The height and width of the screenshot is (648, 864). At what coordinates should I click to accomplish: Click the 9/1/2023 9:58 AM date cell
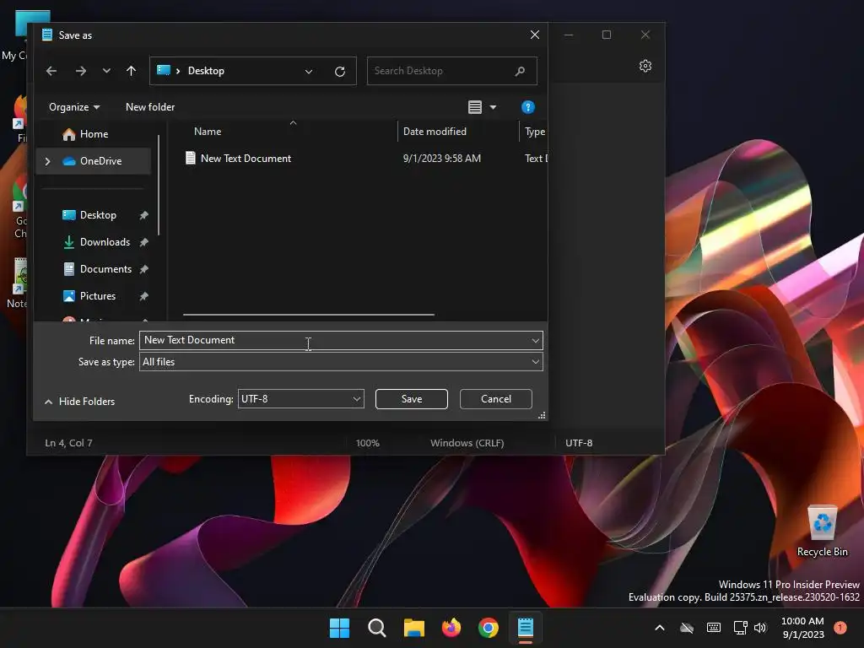point(441,158)
